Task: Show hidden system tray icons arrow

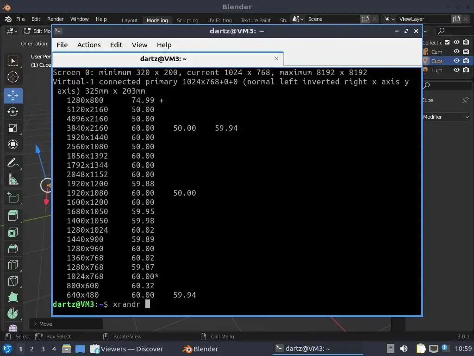Action: coord(391,349)
